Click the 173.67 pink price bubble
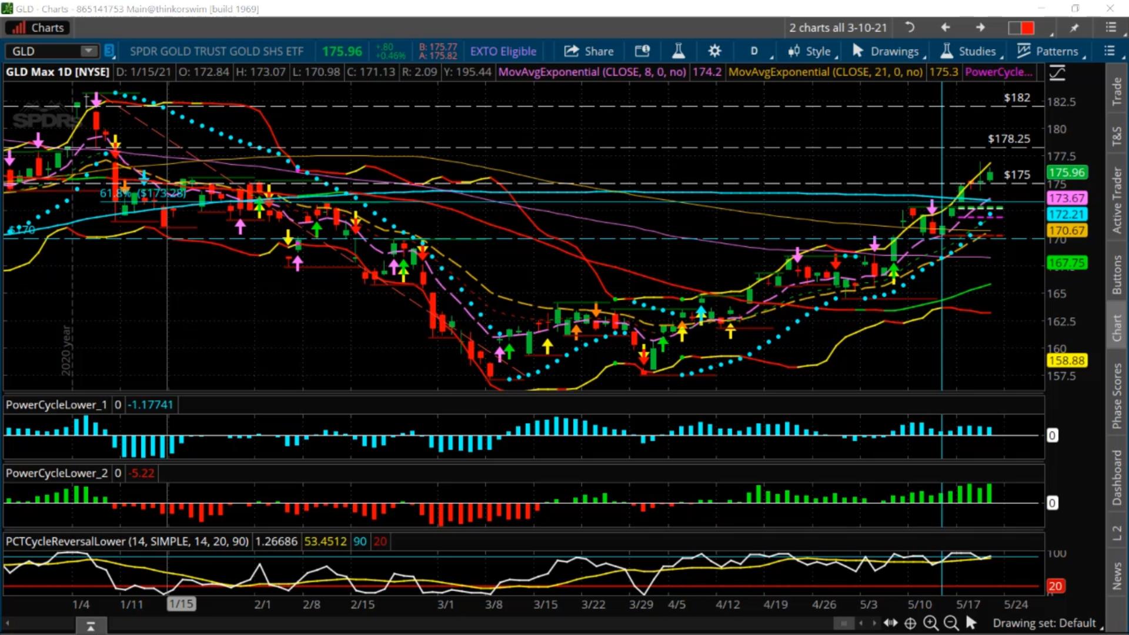 1067,198
